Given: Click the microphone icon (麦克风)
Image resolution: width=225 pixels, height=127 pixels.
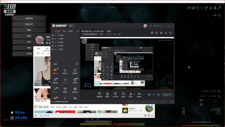Looking at the screenshot, I should [131, 94].
